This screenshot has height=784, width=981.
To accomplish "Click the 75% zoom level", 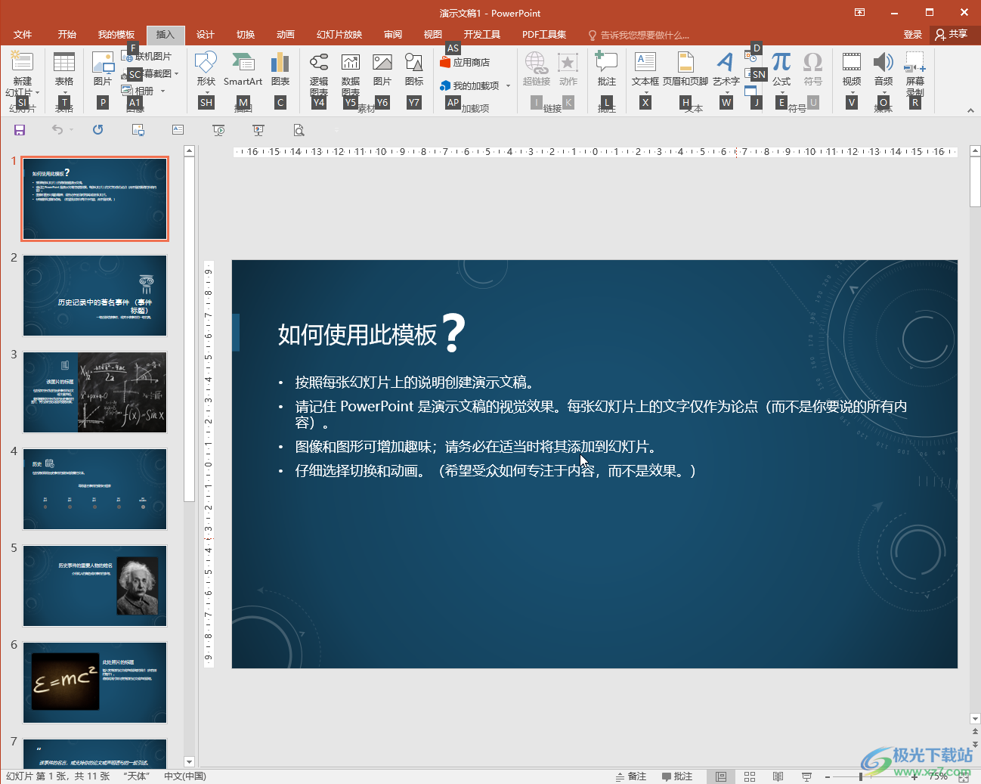I will point(938,776).
